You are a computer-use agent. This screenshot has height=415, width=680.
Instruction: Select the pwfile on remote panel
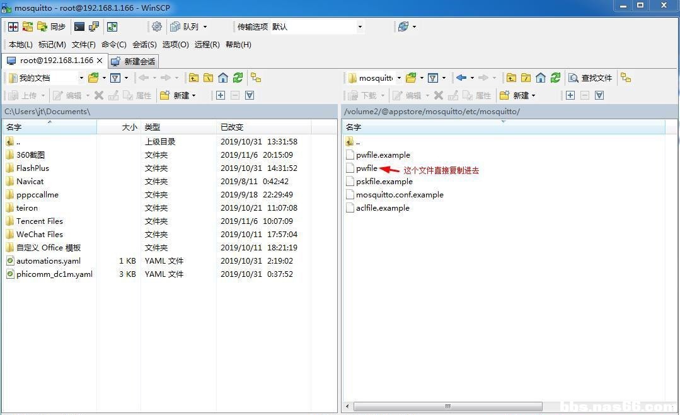[366, 168]
